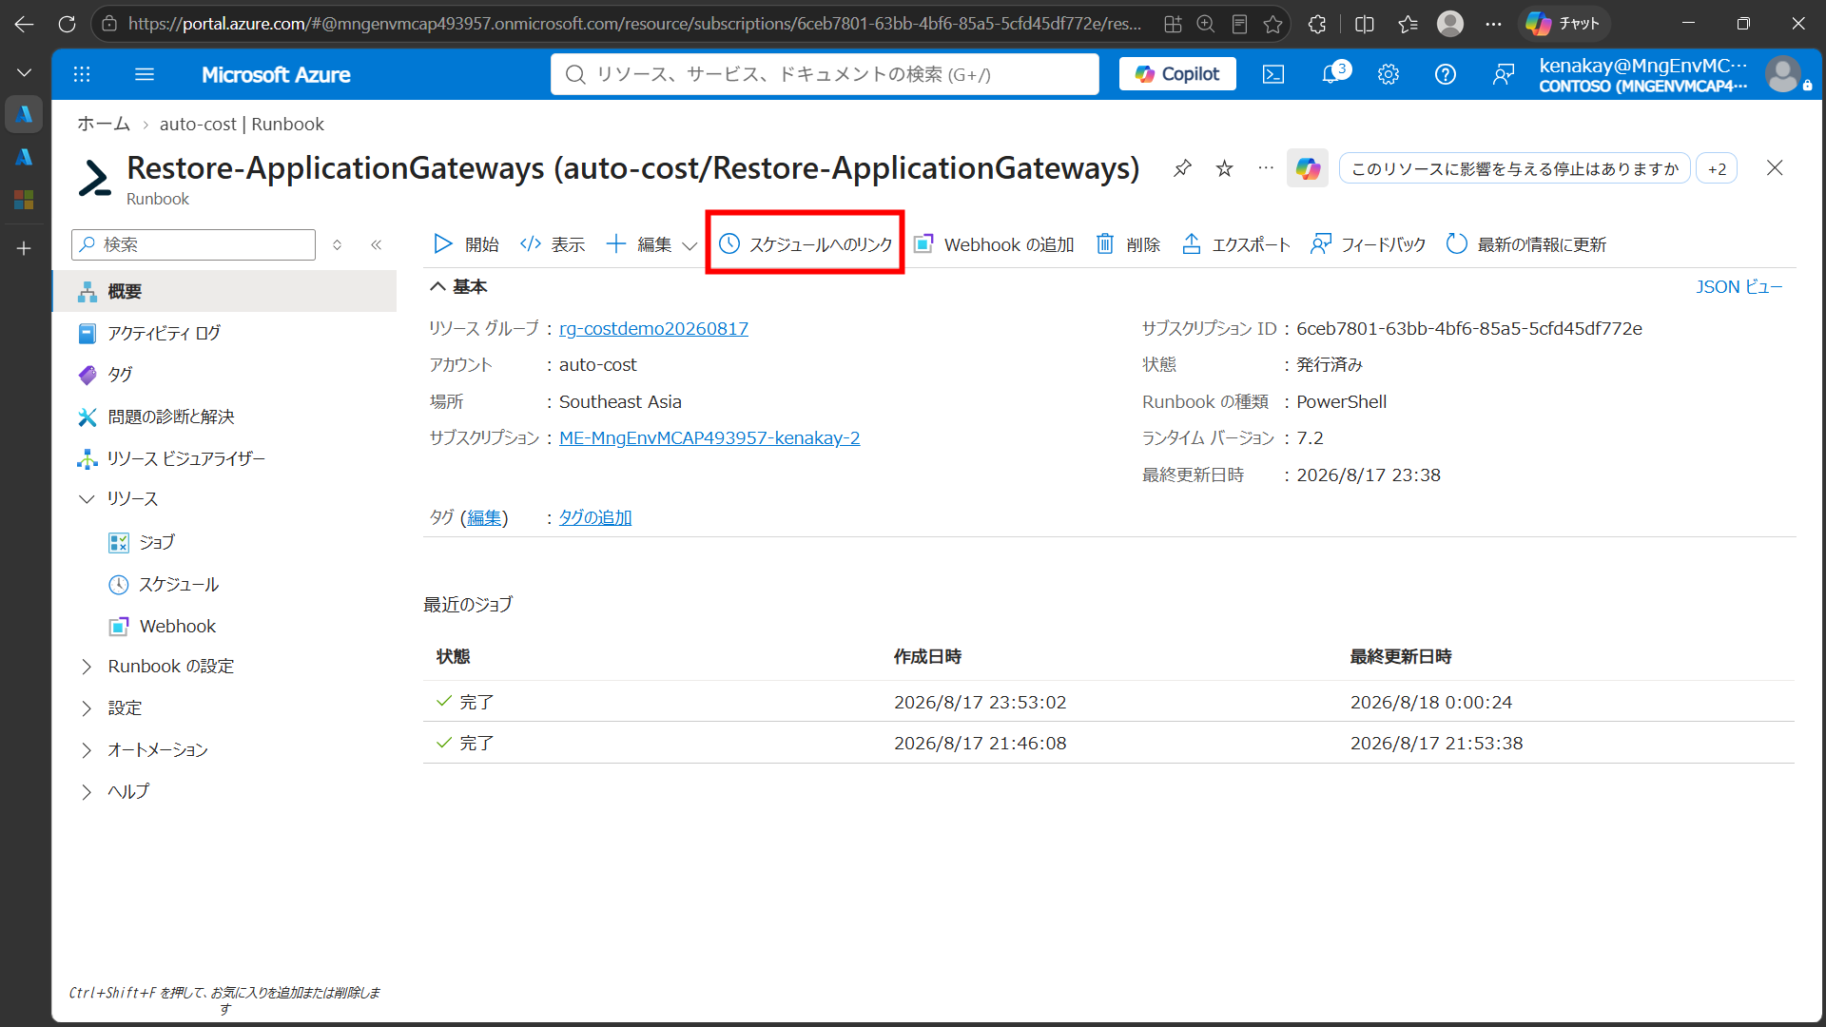
Task: Open the more options ellipsis beside title
Action: point(1266,168)
